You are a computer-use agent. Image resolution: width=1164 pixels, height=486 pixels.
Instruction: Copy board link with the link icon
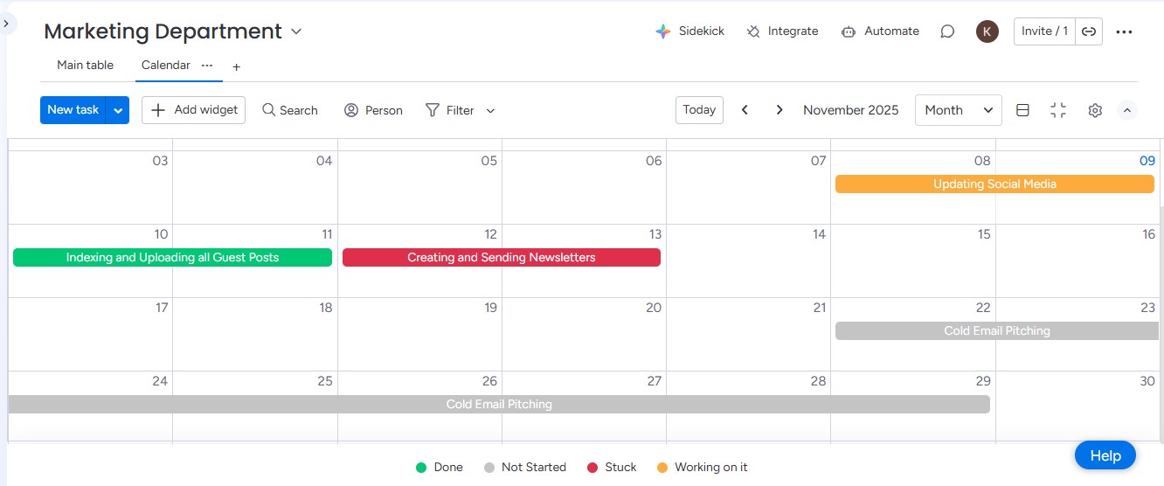click(x=1089, y=31)
